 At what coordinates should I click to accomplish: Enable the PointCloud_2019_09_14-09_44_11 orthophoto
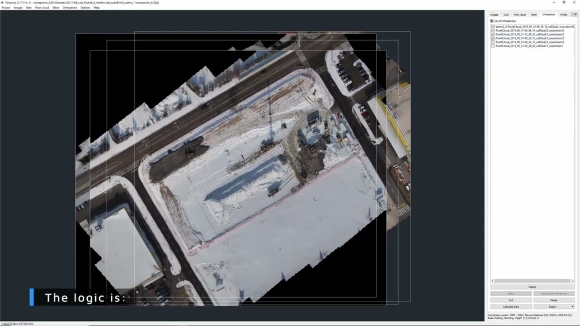pos(493,42)
